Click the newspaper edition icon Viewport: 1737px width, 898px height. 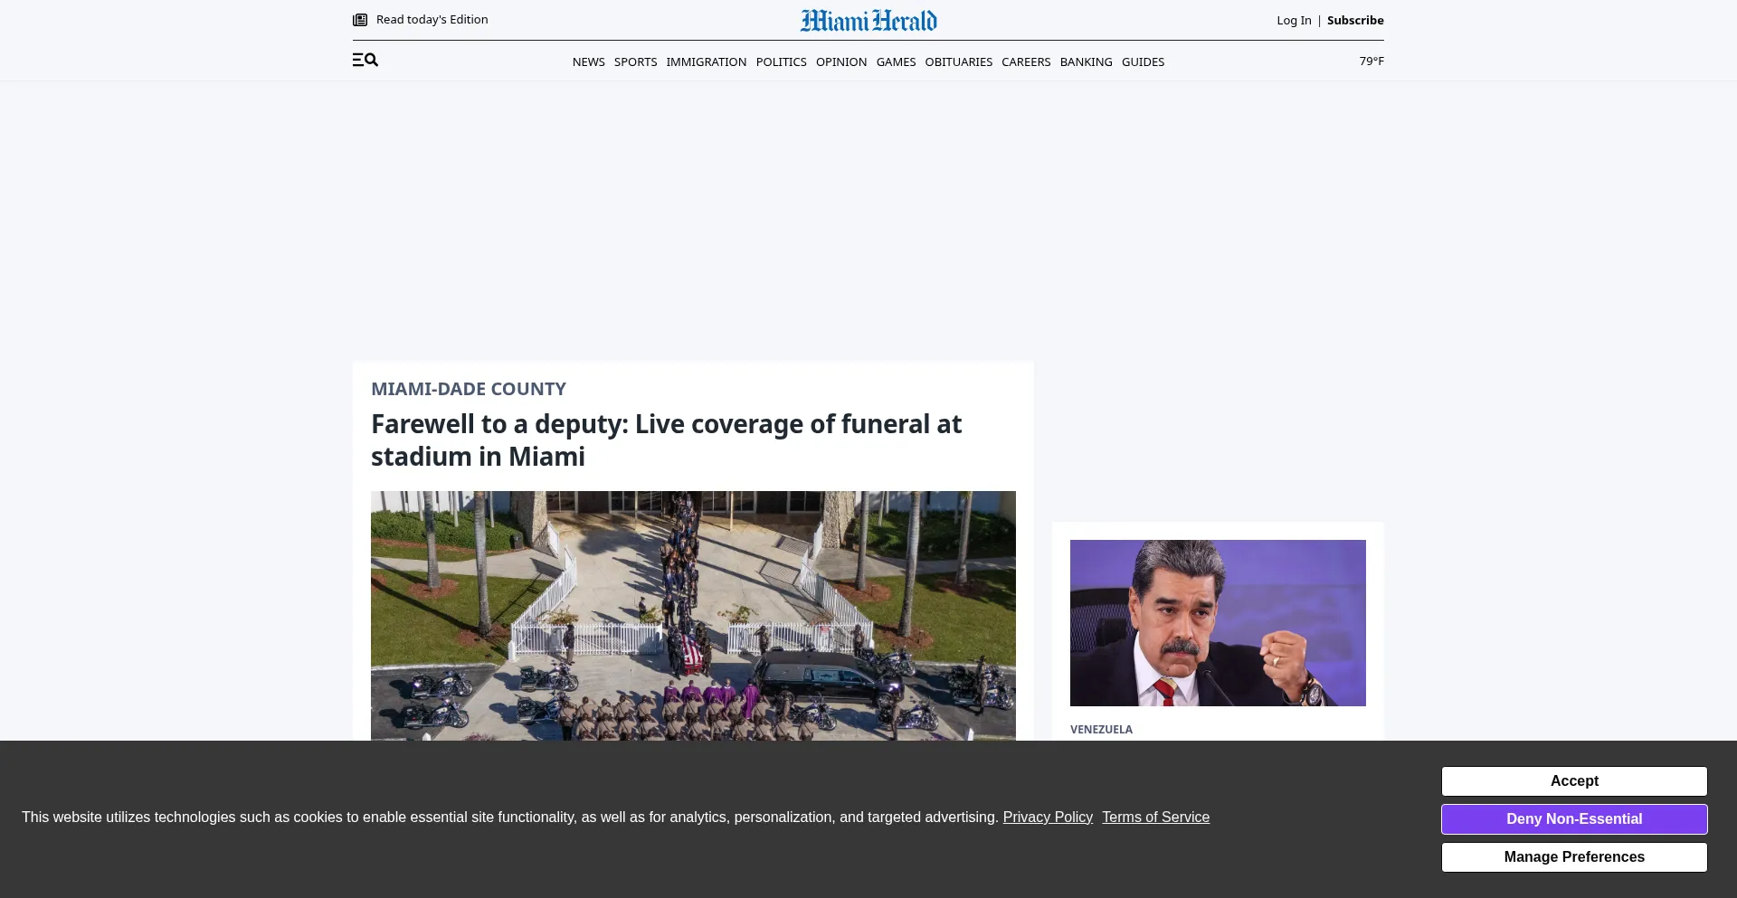pos(360,20)
